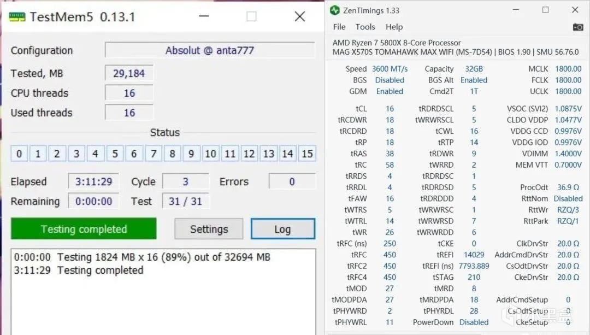Click the BGS Alt value Enabled

click(474, 80)
